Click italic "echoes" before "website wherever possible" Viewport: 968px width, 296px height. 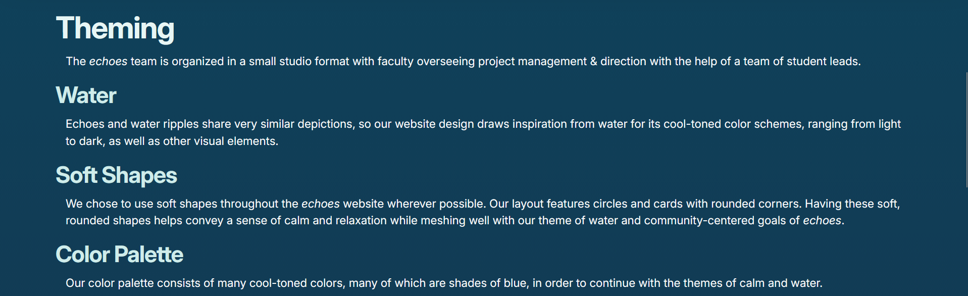point(320,204)
